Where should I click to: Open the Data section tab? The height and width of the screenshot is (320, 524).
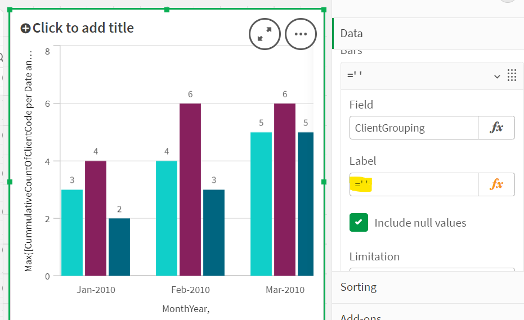(352, 33)
